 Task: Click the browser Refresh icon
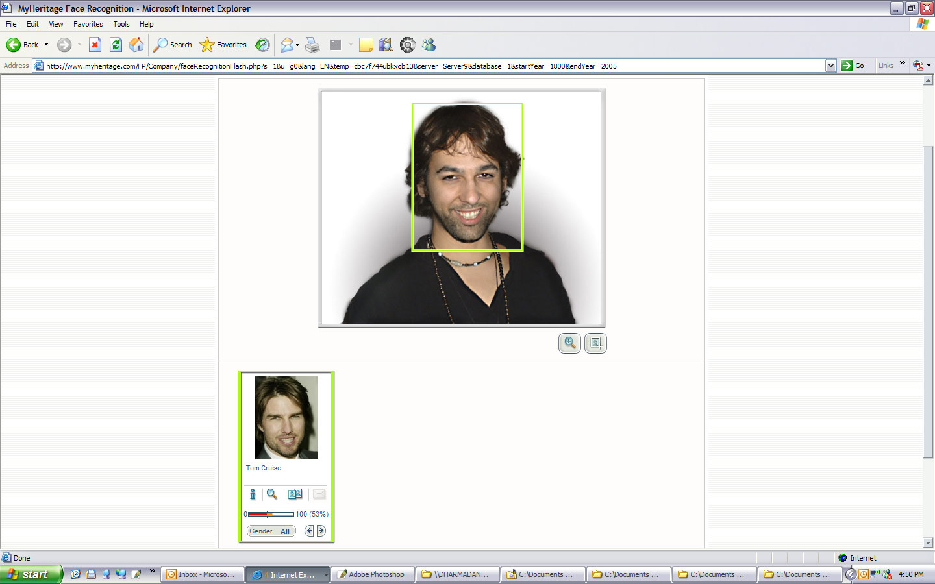[x=116, y=45]
